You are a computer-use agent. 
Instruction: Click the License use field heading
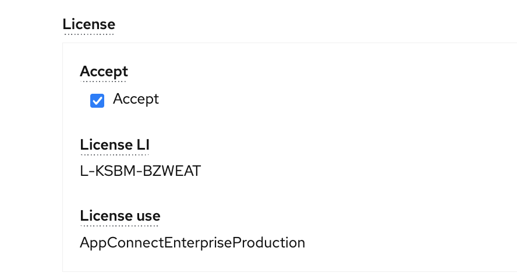[120, 216]
